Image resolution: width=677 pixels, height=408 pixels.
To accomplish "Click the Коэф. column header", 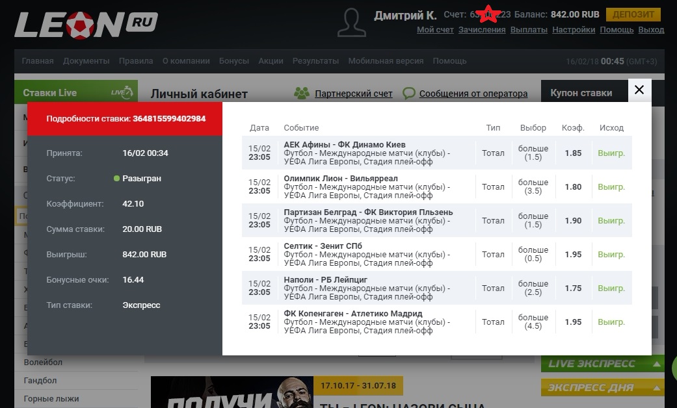I will [573, 127].
